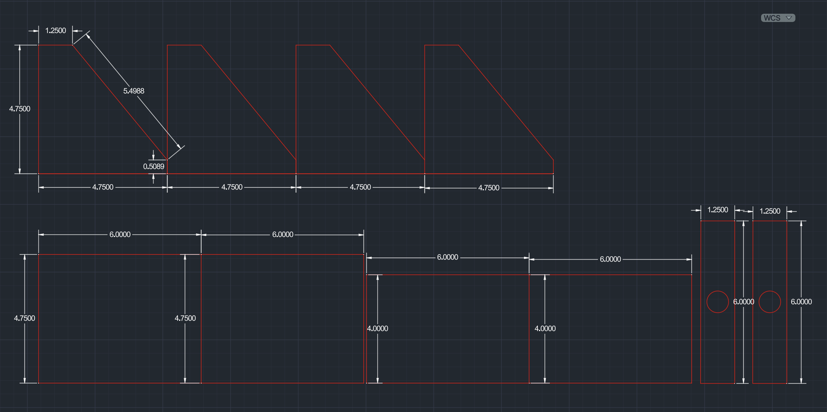Select 4.7500 width dimension under fourth trapezoid
This screenshot has width=827, height=412.
[489, 188]
